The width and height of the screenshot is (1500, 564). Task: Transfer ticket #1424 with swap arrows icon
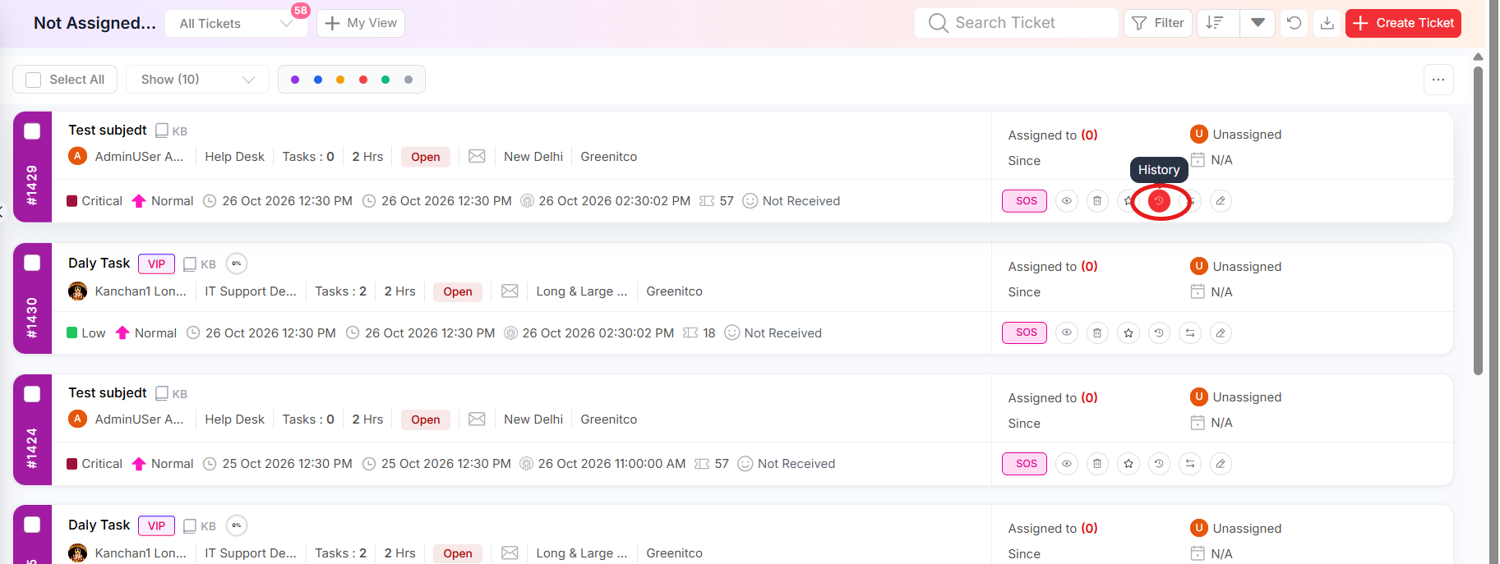coord(1190,464)
